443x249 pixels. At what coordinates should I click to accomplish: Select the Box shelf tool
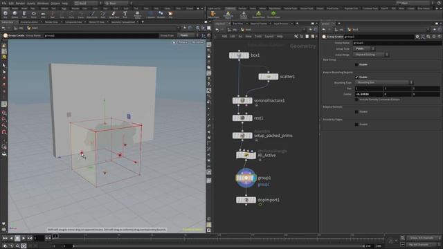click(6, 14)
